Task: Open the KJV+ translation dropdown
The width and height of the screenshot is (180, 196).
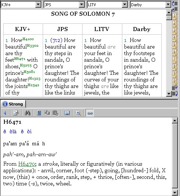Action: 38,5
